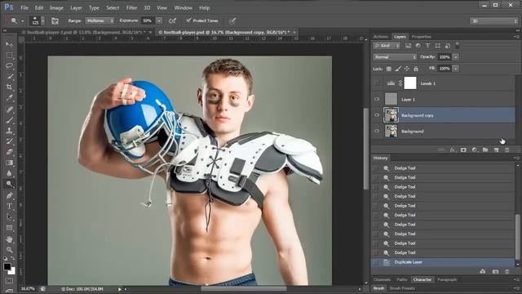Open the Filter menu

131,7
